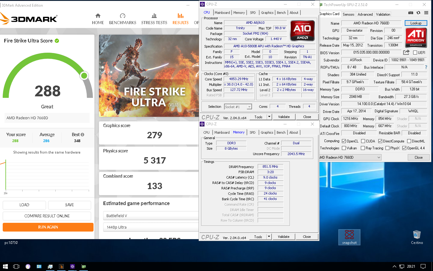Toggle the Vulkan checkbox

tap(344, 148)
